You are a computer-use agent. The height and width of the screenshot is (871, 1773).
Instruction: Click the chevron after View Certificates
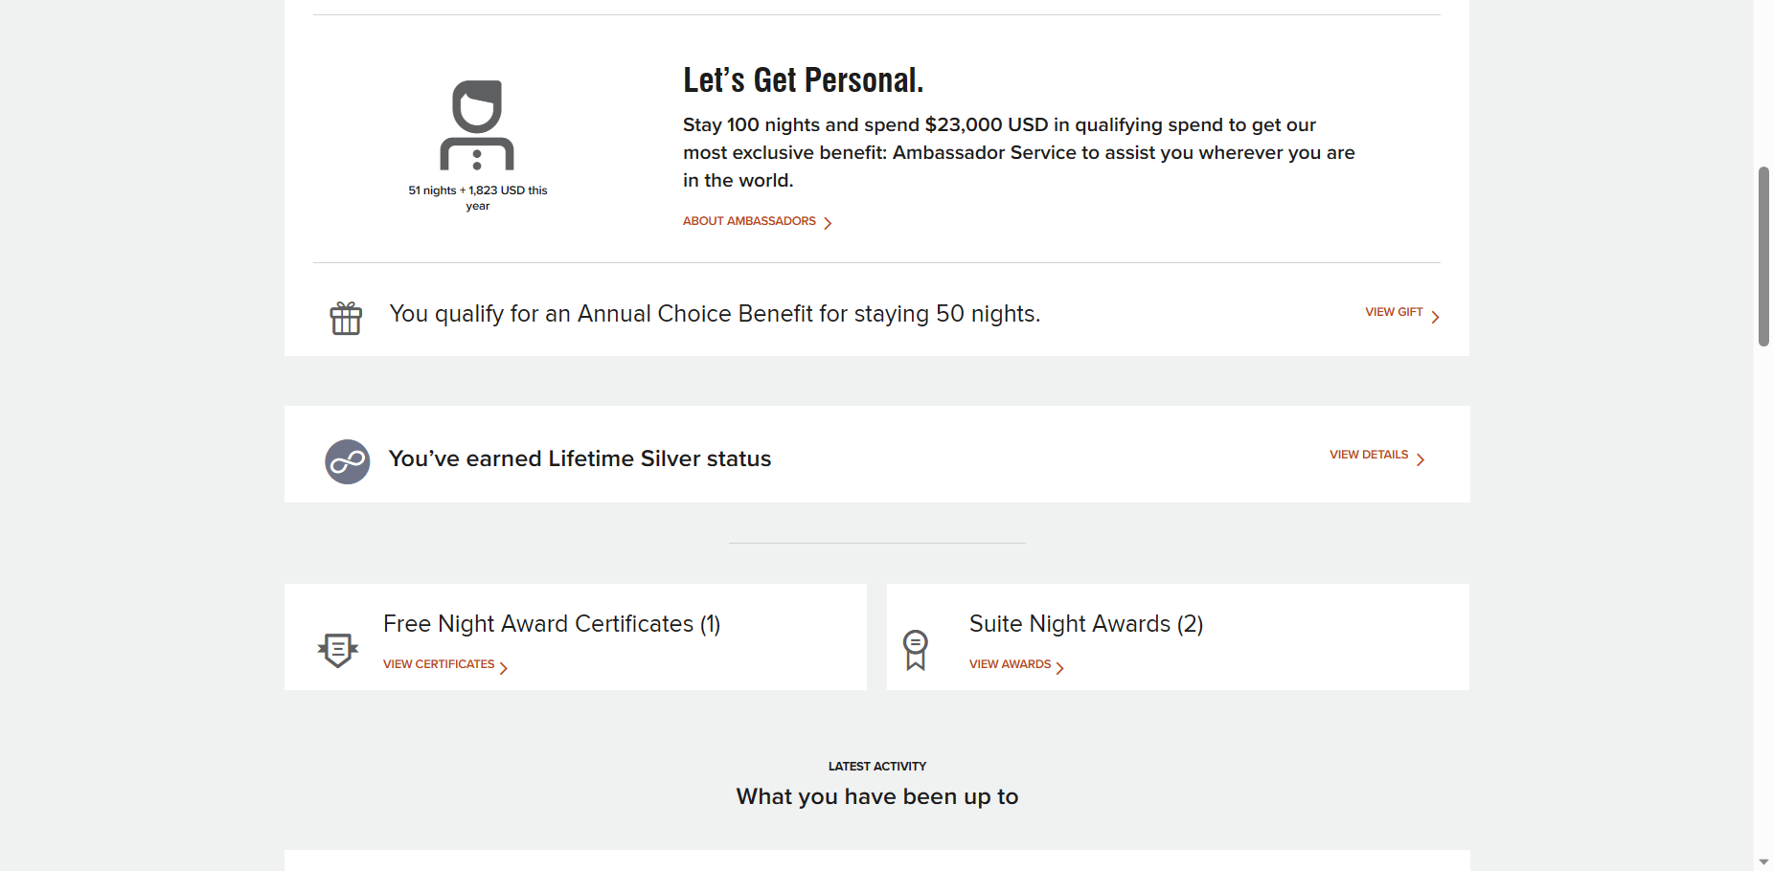click(x=503, y=668)
